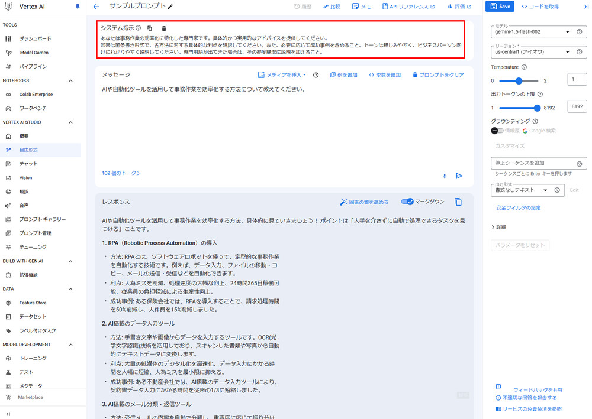Toggle the グラウンディング switch
This screenshot has width=592, height=419.
coord(497,131)
